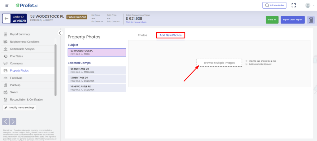Select comp 66 Heritage Dr
The image size is (317, 141).
coord(97,70)
